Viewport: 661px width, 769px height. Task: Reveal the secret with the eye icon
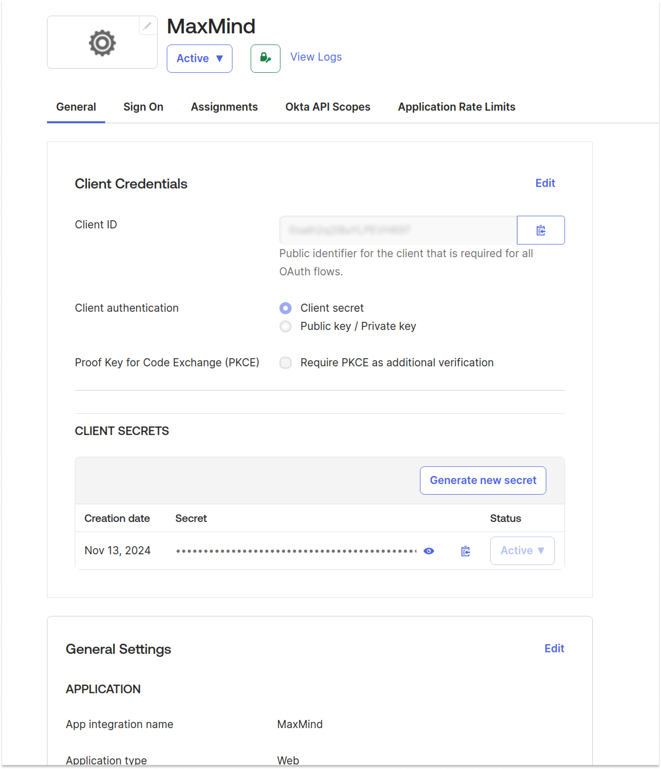pos(429,551)
